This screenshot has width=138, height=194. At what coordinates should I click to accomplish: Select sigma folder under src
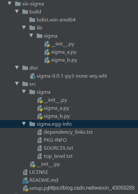click(43, 92)
